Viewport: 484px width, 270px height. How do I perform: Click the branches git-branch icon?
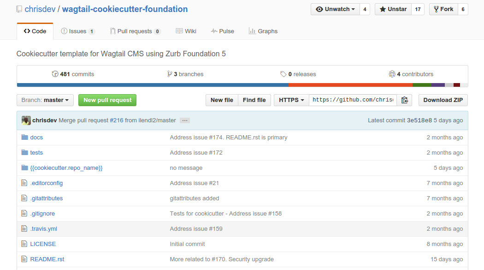(x=170, y=74)
